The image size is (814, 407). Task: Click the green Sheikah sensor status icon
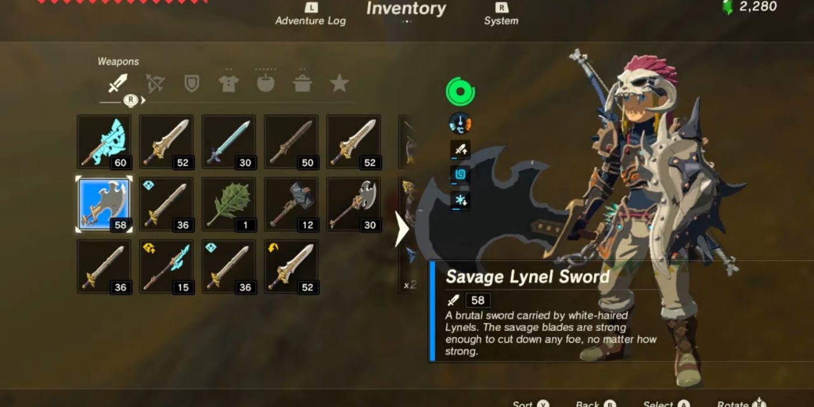460,91
